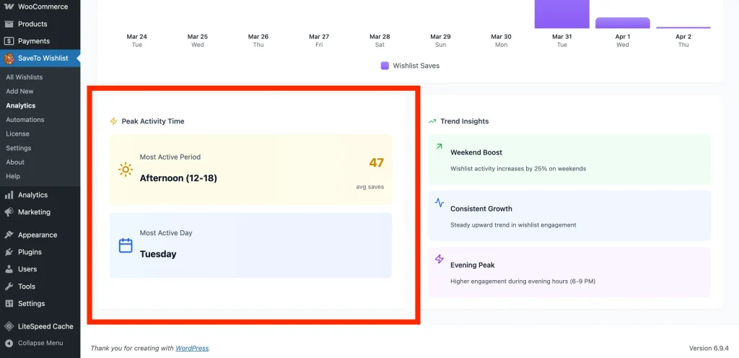Follow the WordPress footer link
Viewport: 739px width, 358px height.
191,348
